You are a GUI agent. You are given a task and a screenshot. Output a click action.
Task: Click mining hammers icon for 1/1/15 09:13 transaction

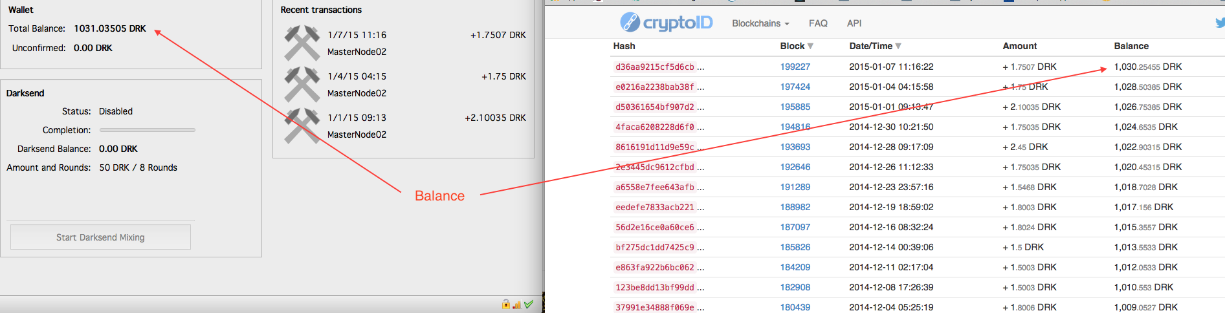tap(302, 125)
